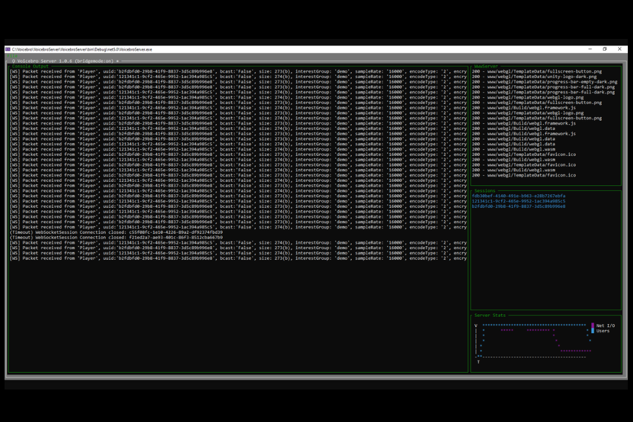Maximize the VoicebroServer console window
Screen dimensions: 633x422
tap(604, 49)
